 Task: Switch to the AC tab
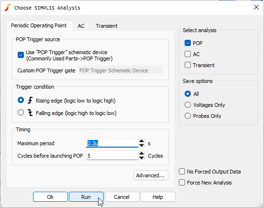(x=81, y=26)
